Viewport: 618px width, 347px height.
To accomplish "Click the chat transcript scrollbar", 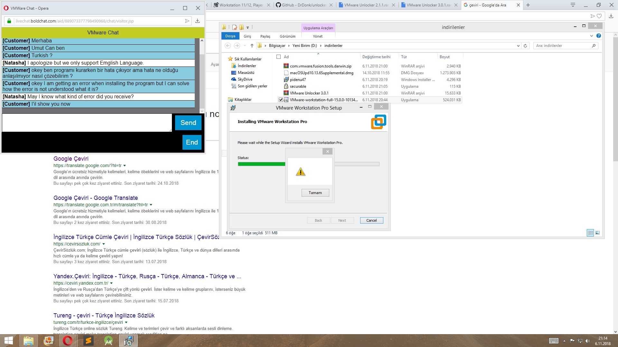I will (x=202, y=76).
